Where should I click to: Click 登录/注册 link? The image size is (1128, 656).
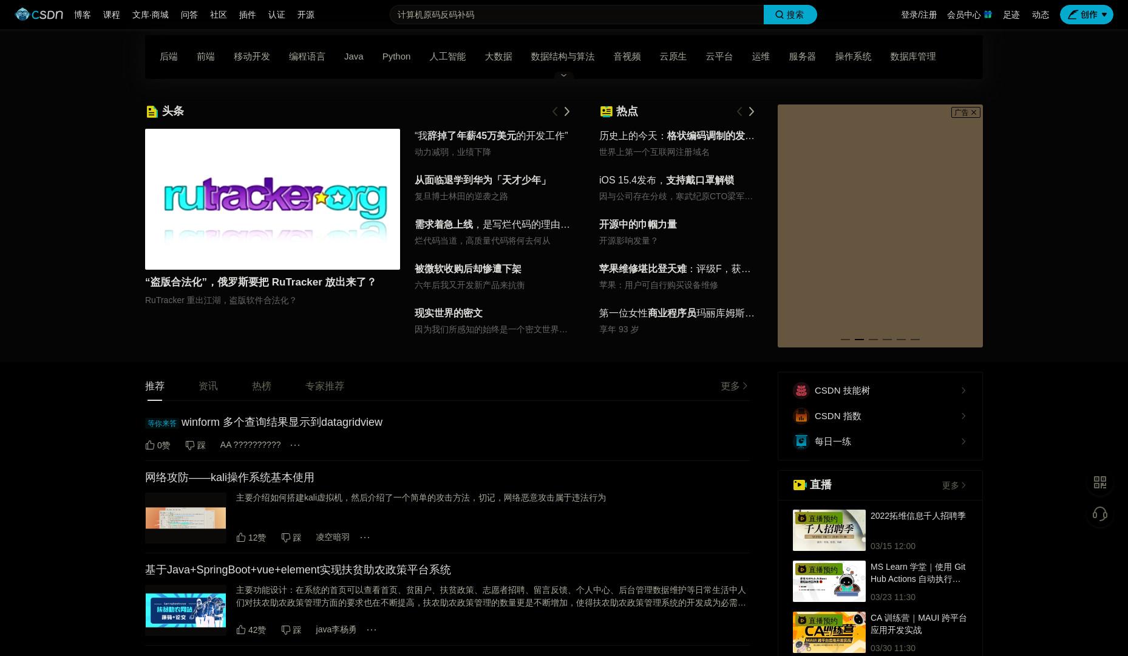[x=919, y=15]
